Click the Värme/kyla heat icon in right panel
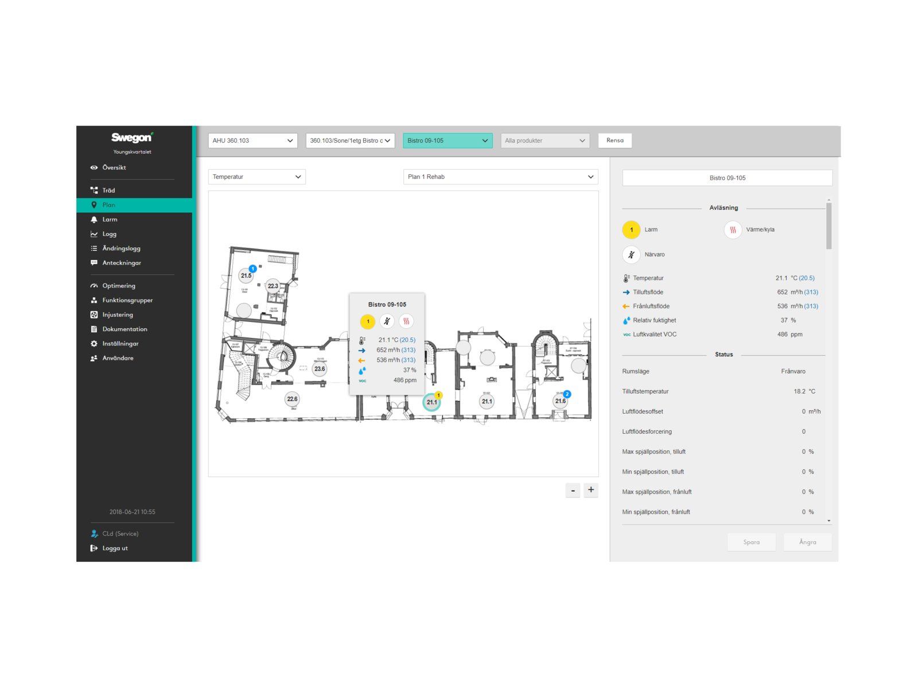This screenshot has width=918, height=688. tap(733, 230)
